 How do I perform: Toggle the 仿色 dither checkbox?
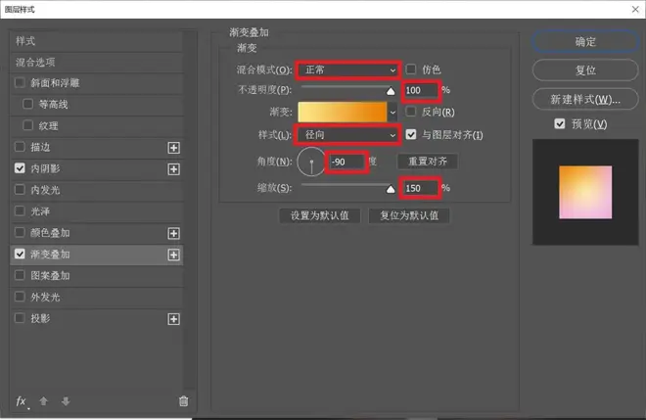tap(411, 69)
